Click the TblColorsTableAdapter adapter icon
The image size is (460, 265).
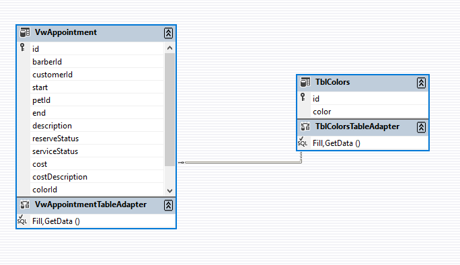click(x=305, y=126)
